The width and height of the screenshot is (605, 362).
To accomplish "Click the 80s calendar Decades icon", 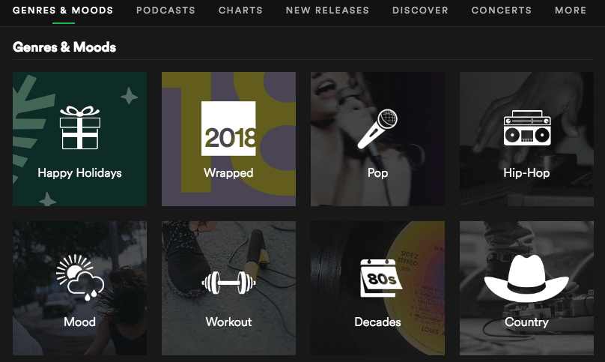I will (x=377, y=278).
